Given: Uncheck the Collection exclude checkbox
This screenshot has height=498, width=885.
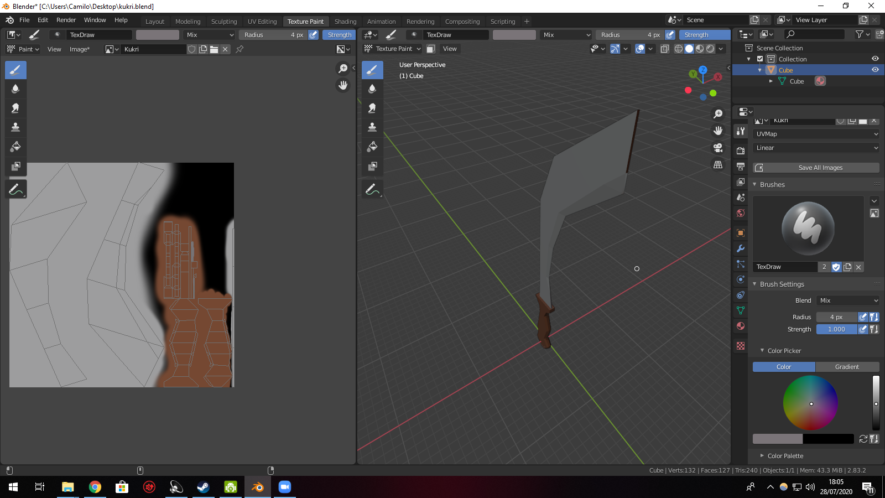Looking at the screenshot, I should coord(760,59).
